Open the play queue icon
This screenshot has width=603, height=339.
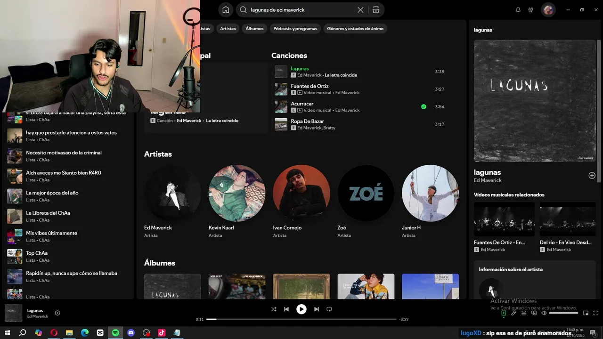[524, 313]
